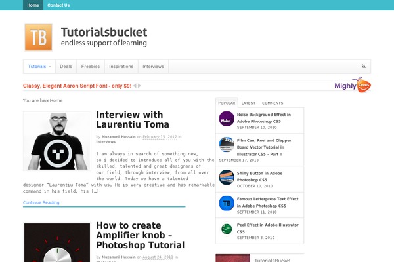This screenshot has height=262, width=394.
Task: Open the green Peel Effect post icon
Action: [x=227, y=229]
